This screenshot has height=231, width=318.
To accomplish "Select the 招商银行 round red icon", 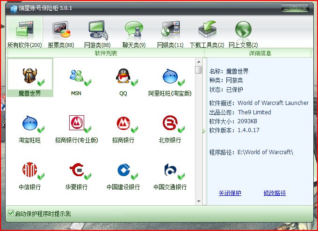I will pyautogui.click(x=123, y=123).
